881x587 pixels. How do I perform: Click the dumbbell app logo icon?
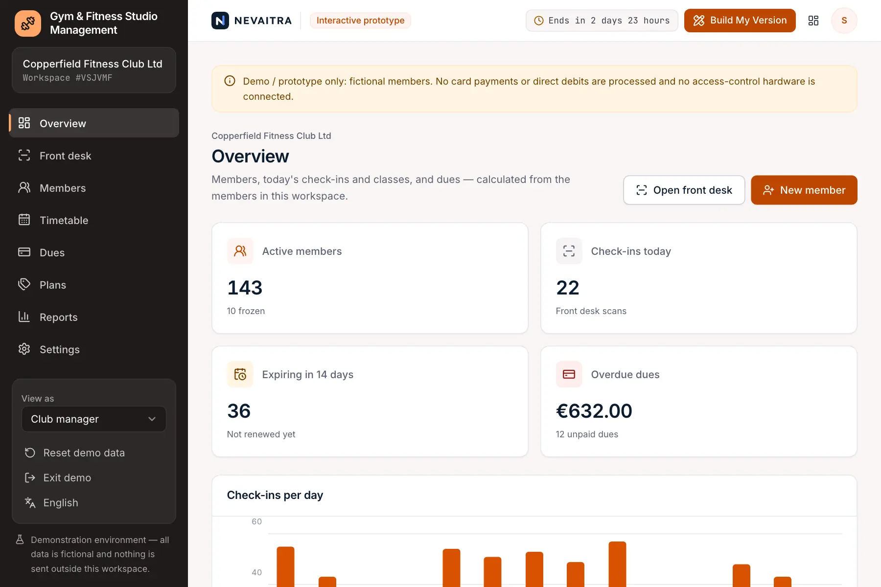(x=28, y=23)
